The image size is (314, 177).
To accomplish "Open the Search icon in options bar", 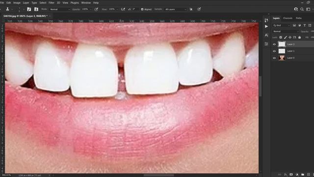I will (302, 9).
